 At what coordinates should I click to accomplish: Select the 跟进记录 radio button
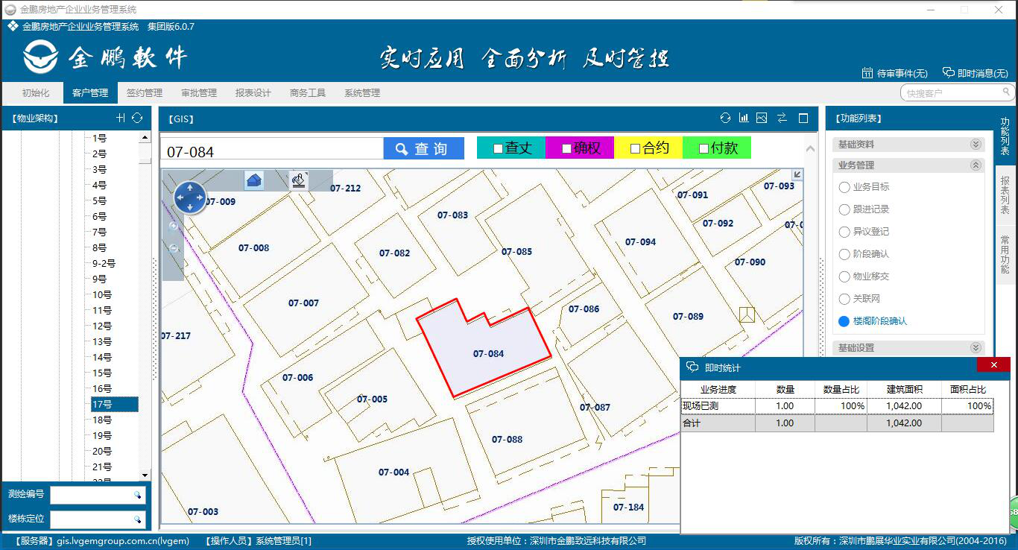point(844,209)
